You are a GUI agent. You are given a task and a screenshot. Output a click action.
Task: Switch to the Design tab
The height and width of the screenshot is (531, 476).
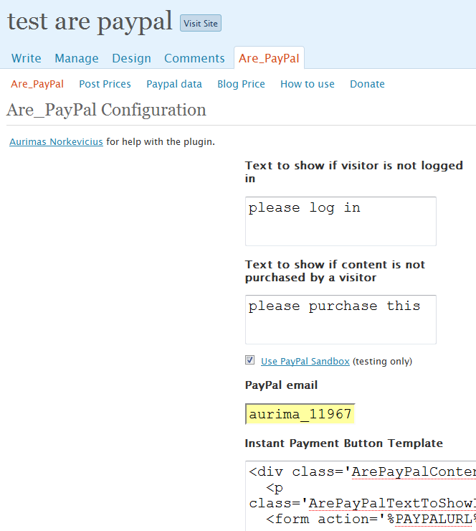[132, 58]
